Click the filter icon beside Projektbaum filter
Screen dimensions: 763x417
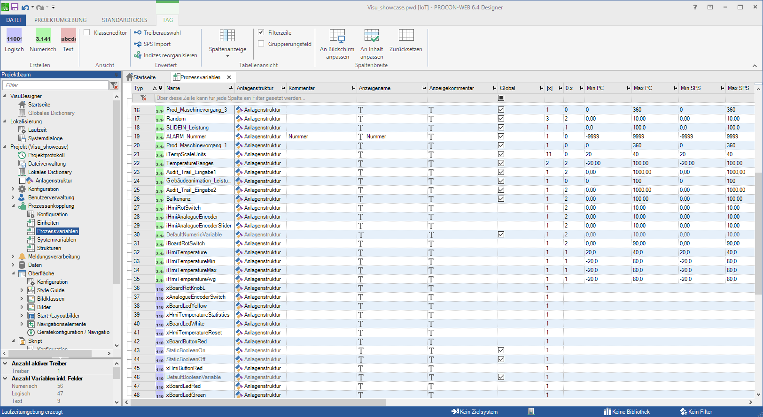(x=114, y=85)
